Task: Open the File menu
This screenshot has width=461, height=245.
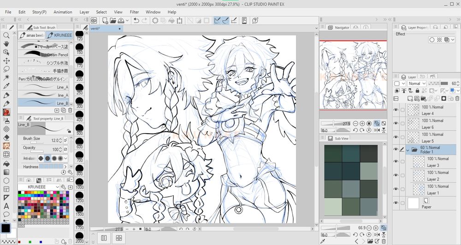Action: point(8,12)
